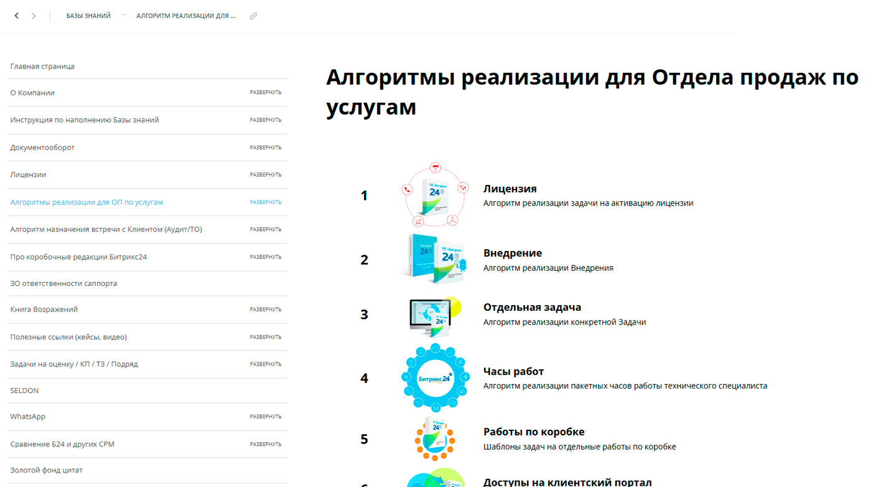The height and width of the screenshot is (487, 871).
Task: Expand Про коробочные редакции Битрикс24
Action: pyautogui.click(x=266, y=257)
